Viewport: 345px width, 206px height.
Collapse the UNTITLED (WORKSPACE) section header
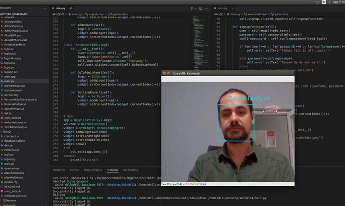point(14,14)
